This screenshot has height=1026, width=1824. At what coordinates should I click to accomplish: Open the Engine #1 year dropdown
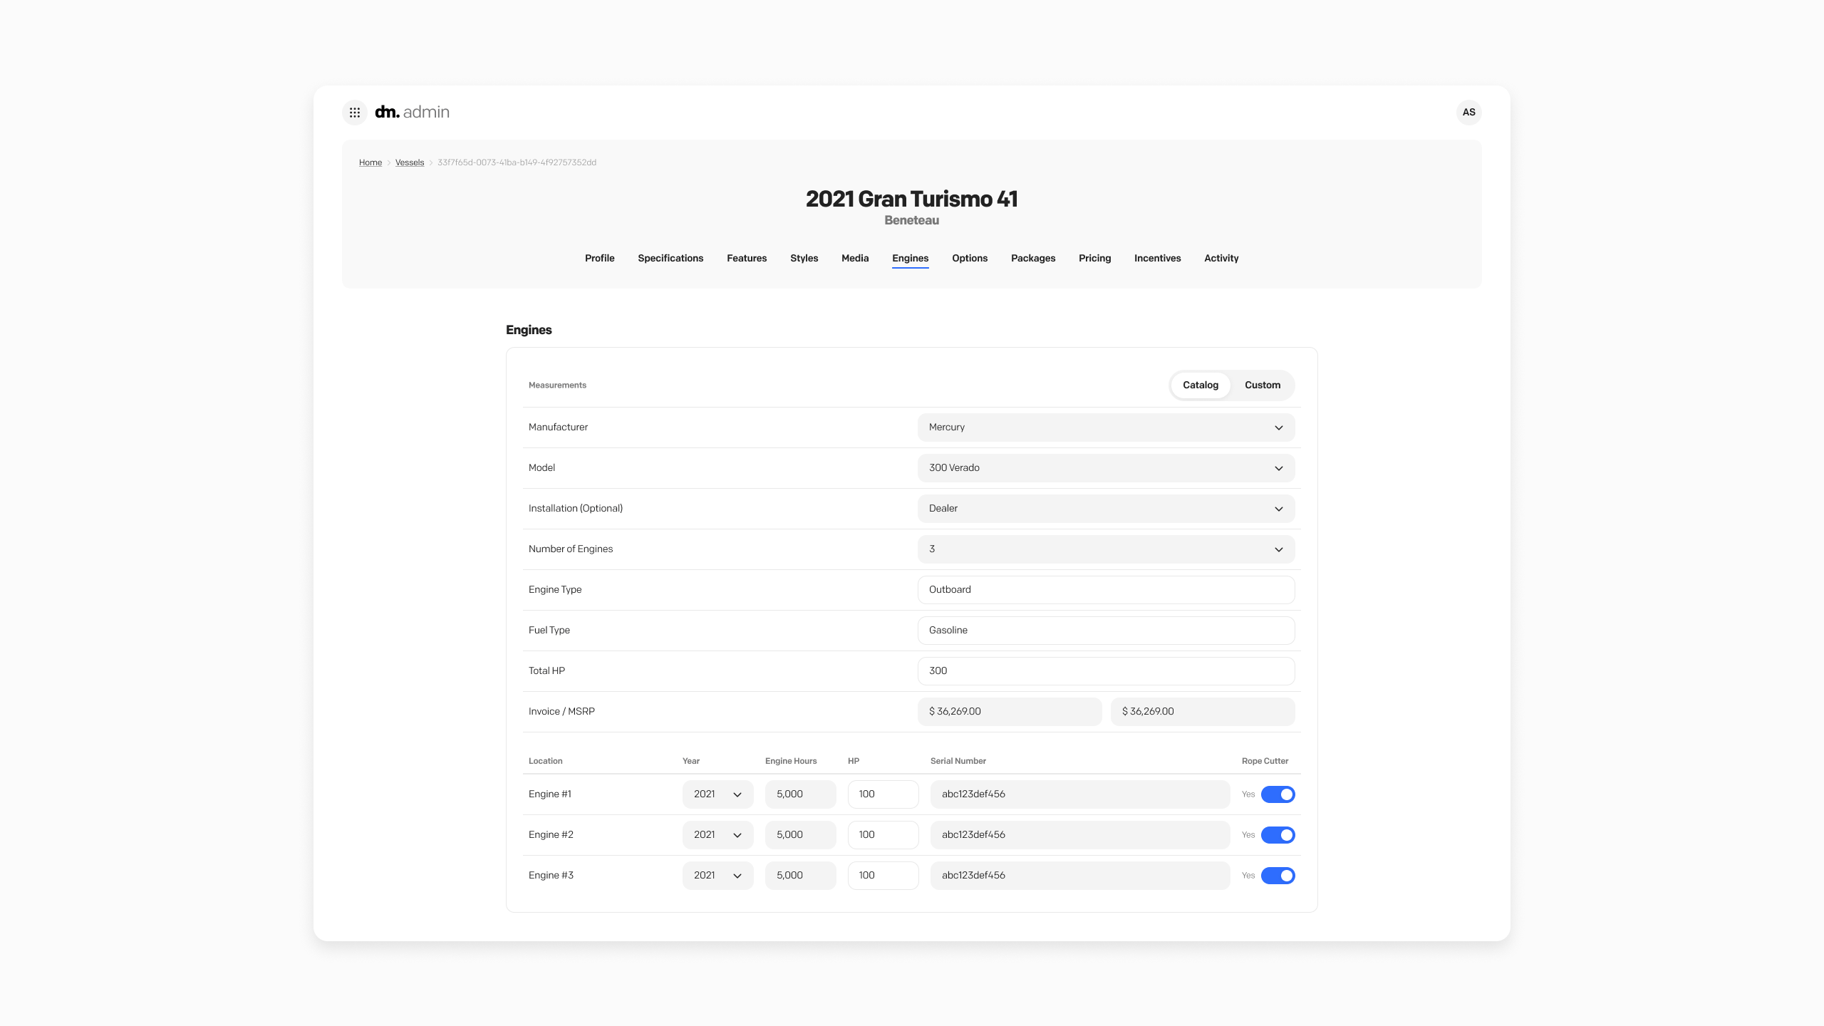click(717, 794)
